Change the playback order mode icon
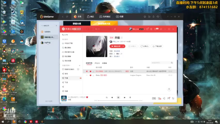Viewport: 220px width, 124px height. click(x=107, y=98)
